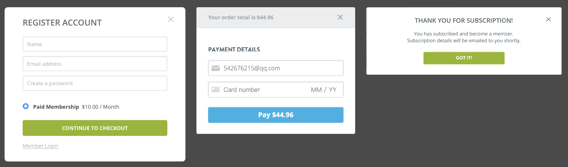568x167 pixels.
Task: Dismiss the Thank You subscription popup
Action: [548, 19]
